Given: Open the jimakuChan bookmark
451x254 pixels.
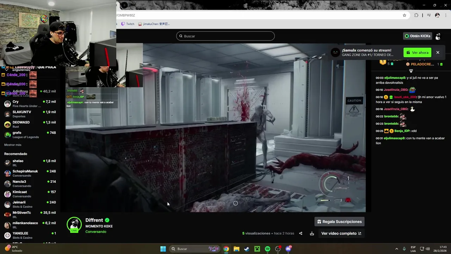Looking at the screenshot, I should click(x=154, y=24).
